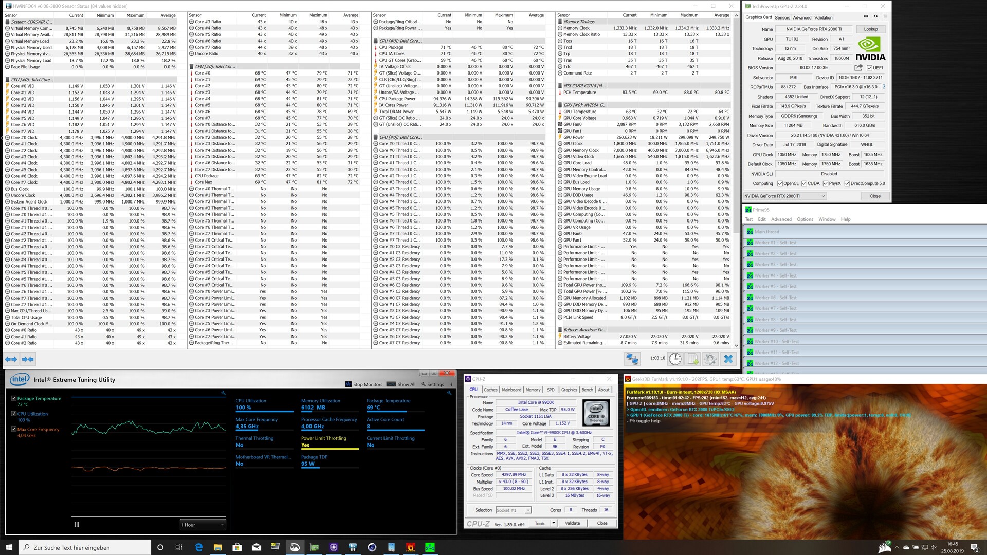Click GPU-Z refresh icon

tap(876, 16)
